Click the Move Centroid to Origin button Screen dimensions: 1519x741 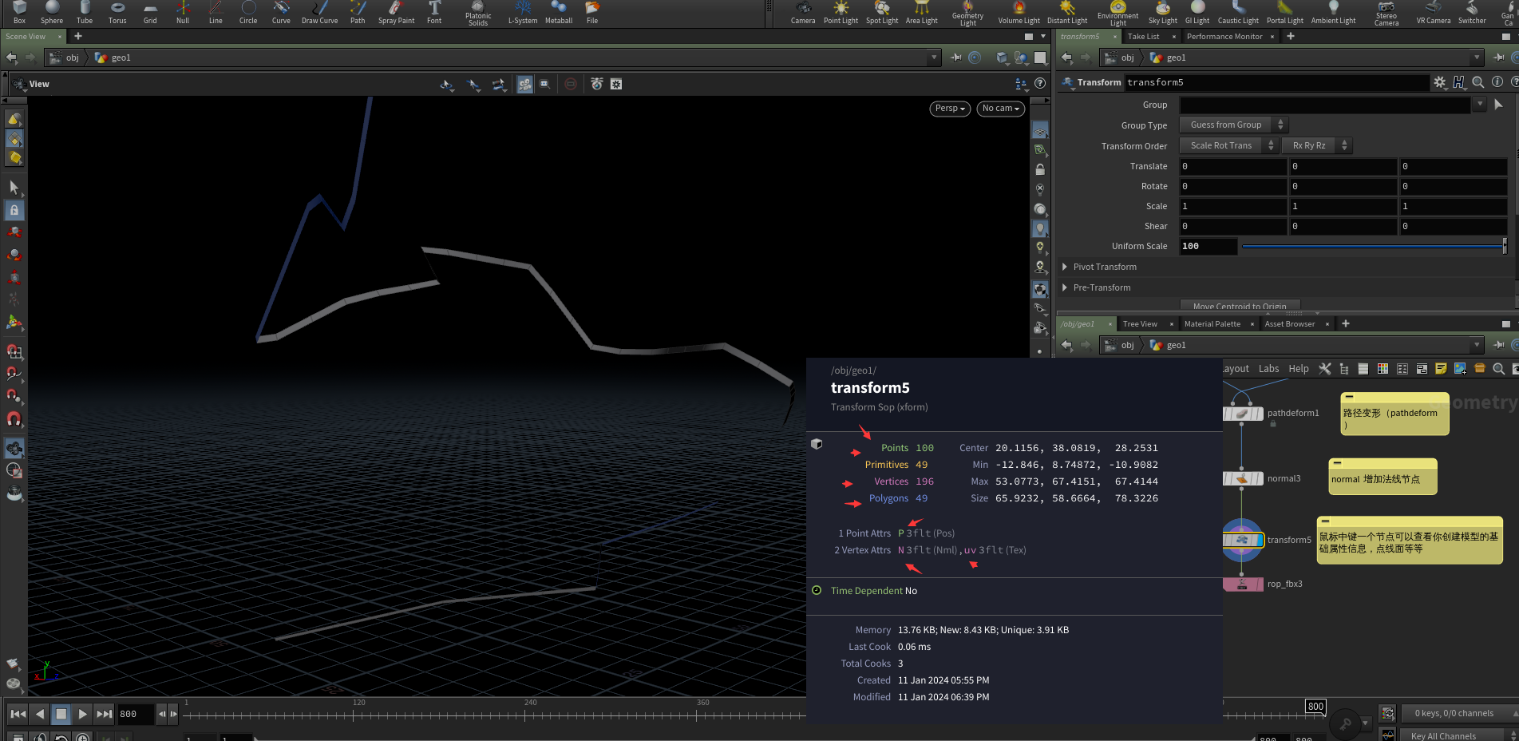click(1239, 306)
